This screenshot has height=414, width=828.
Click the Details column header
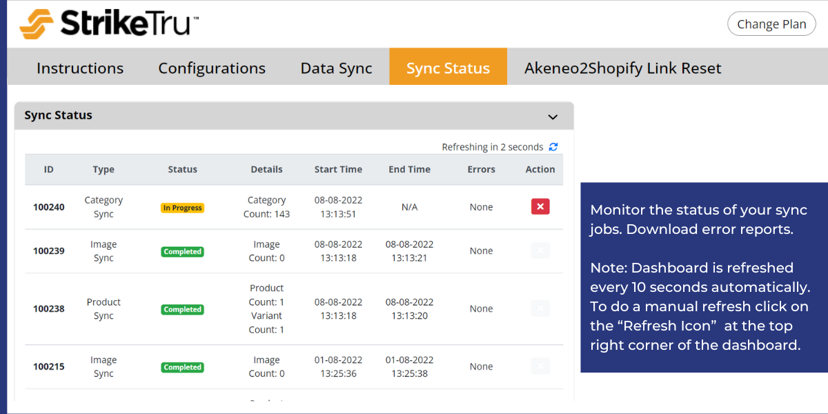click(267, 169)
